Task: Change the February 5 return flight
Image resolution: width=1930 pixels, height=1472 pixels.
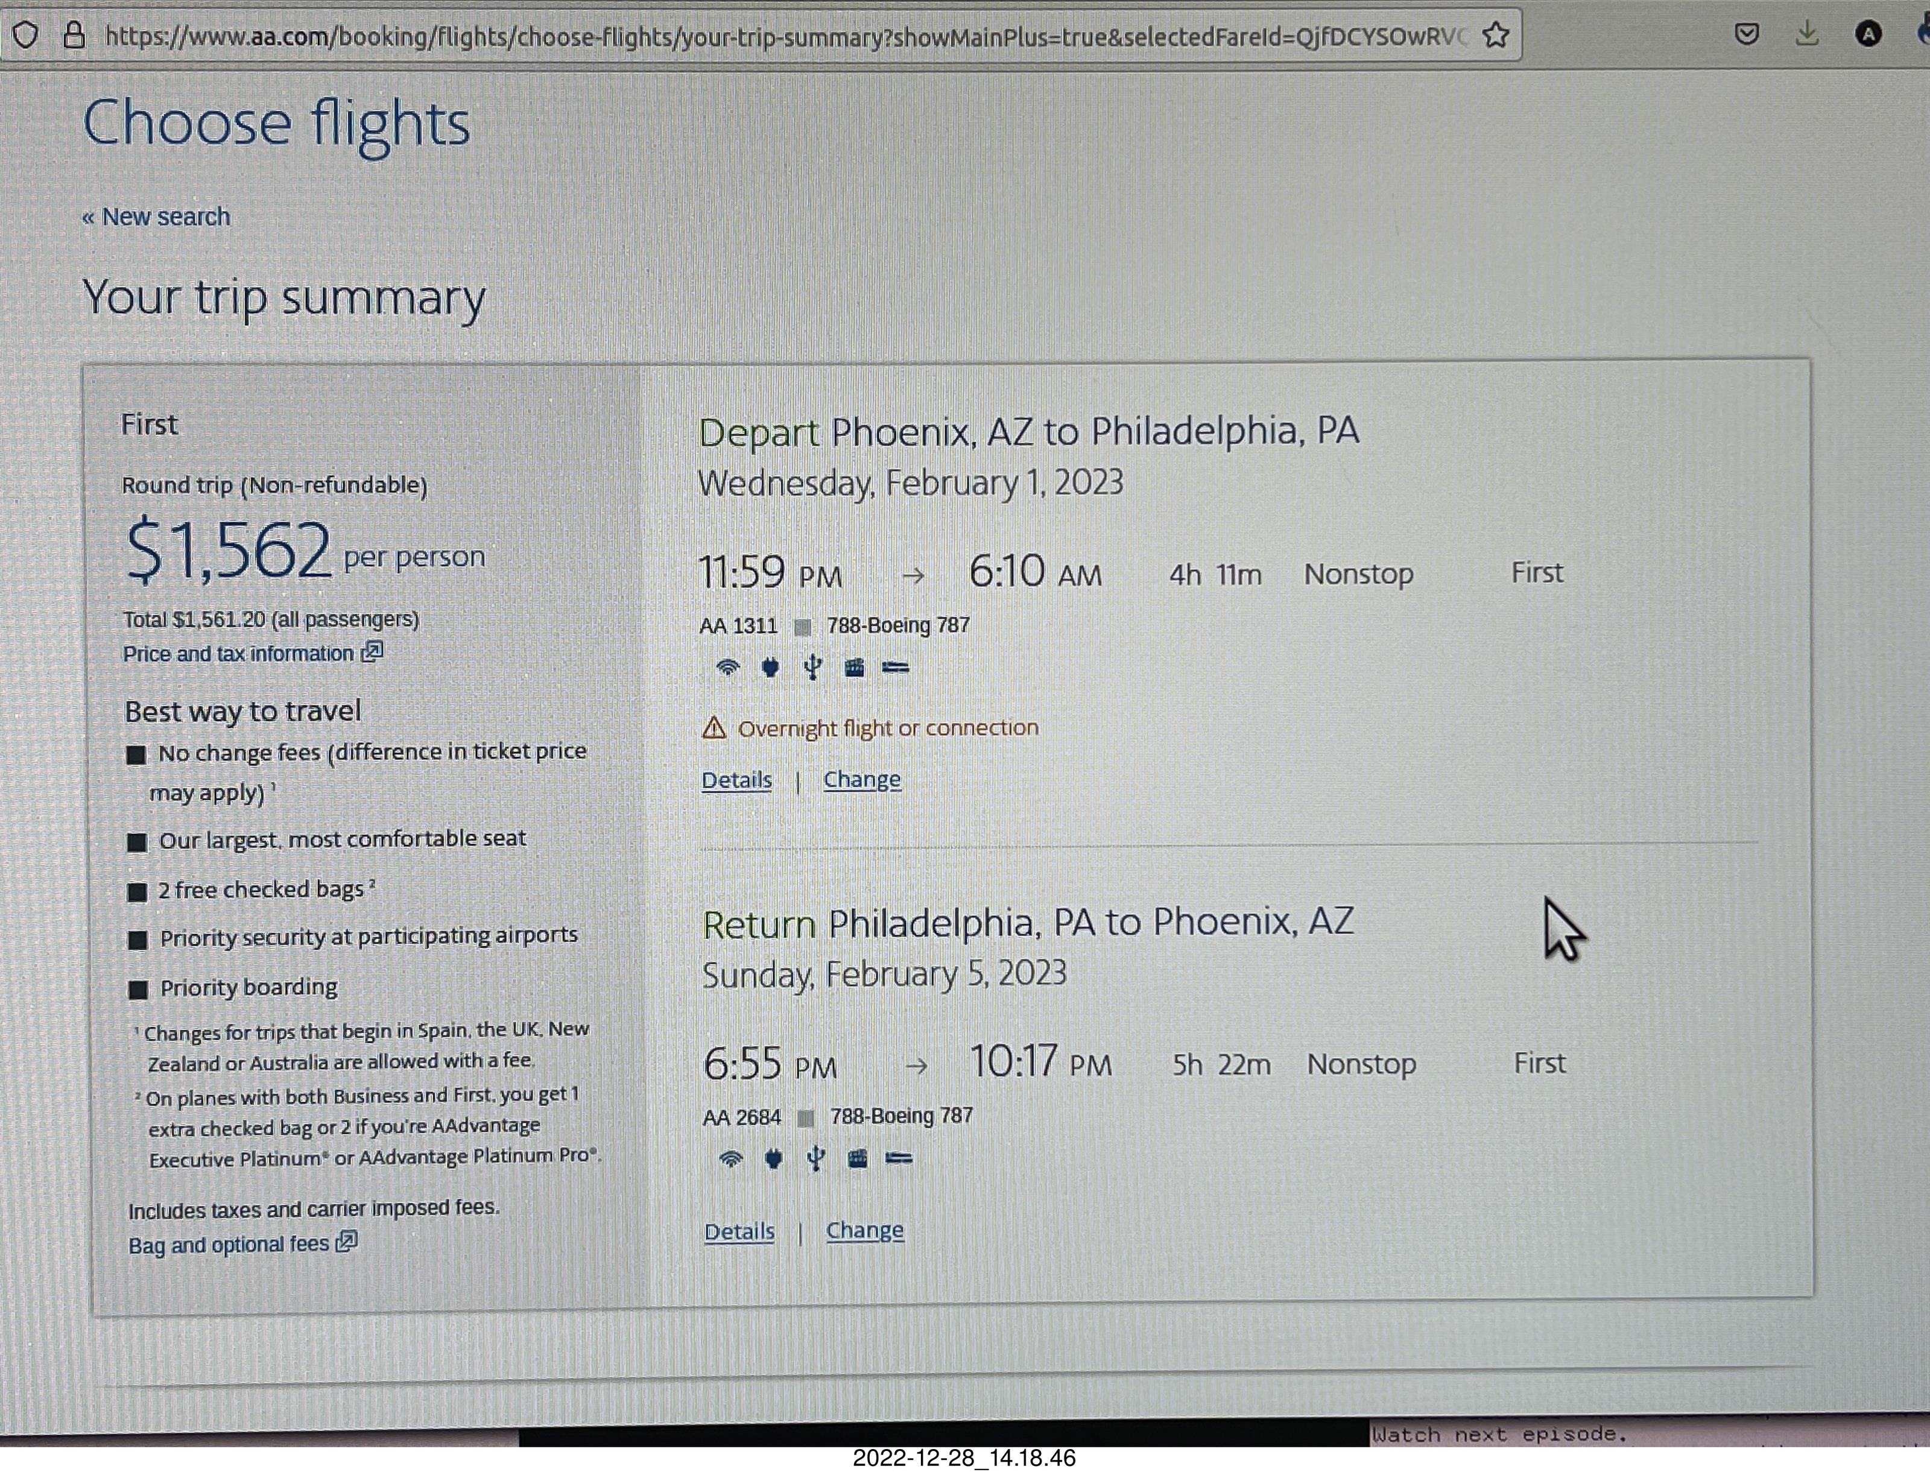Action: pos(865,1231)
